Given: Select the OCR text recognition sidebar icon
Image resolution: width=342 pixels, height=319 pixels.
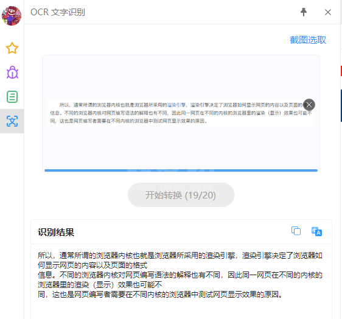Looking at the screenshot, I should click(12, 121).
